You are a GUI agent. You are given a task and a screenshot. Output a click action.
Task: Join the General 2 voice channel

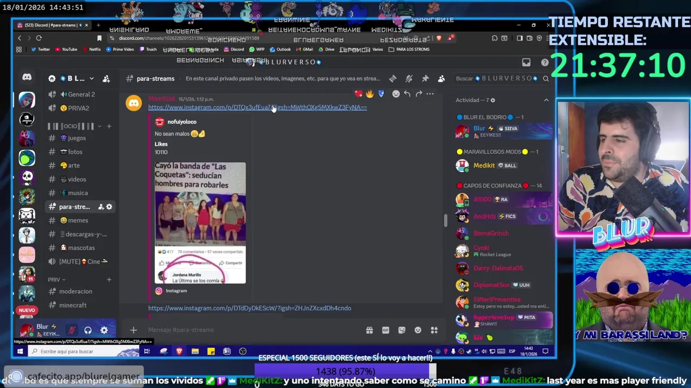80,94
